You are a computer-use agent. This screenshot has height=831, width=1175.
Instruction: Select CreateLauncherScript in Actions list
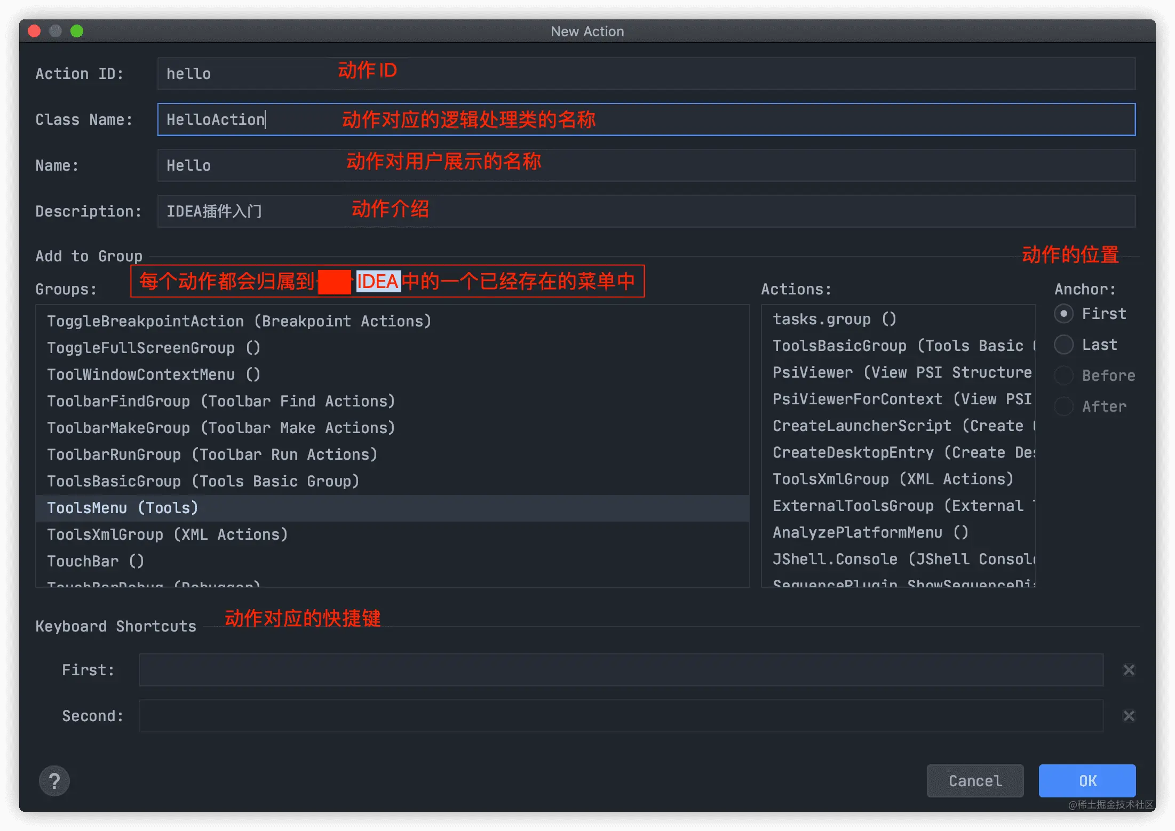click(x=899, y=426)
